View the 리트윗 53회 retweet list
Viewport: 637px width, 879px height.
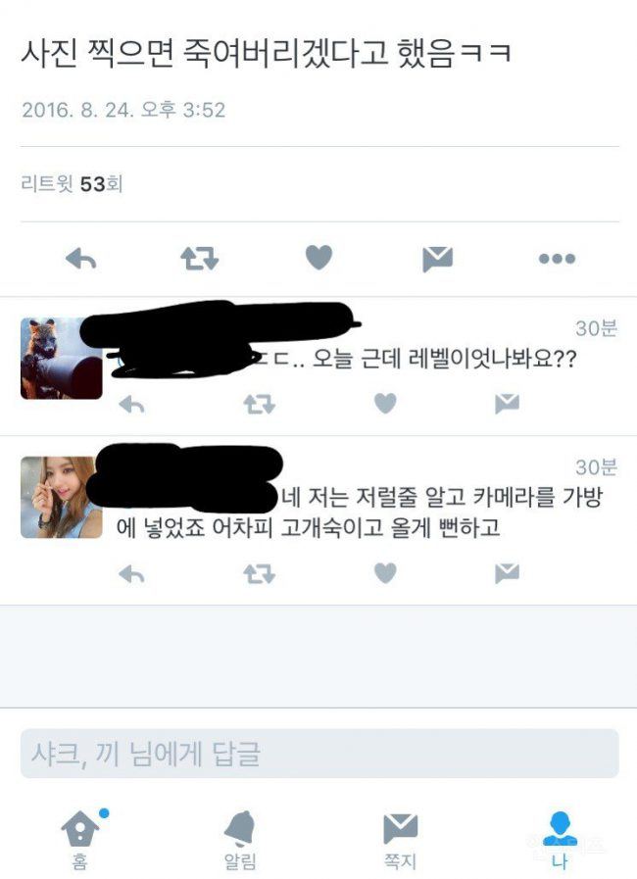(x=72, y=183)
